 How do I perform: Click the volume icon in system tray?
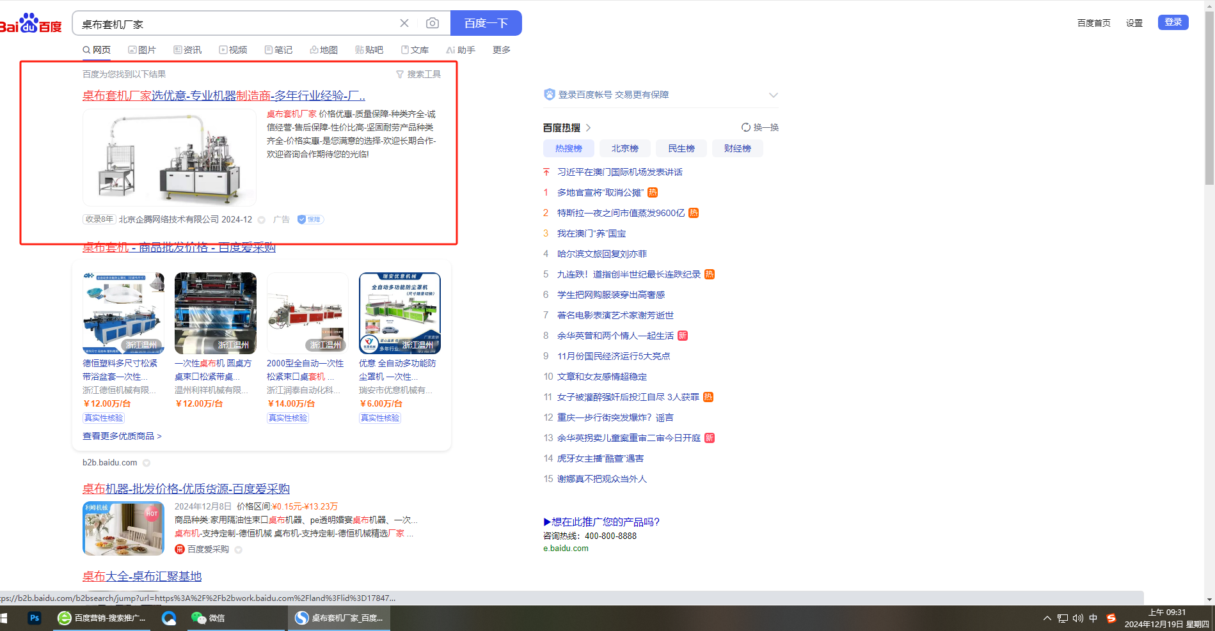pyautogui.click(x=1078, y=618)
